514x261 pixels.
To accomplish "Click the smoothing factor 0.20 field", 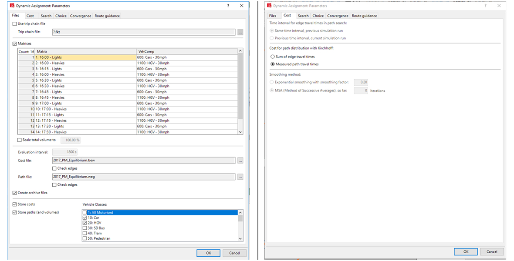I will (x=361, y=82).
